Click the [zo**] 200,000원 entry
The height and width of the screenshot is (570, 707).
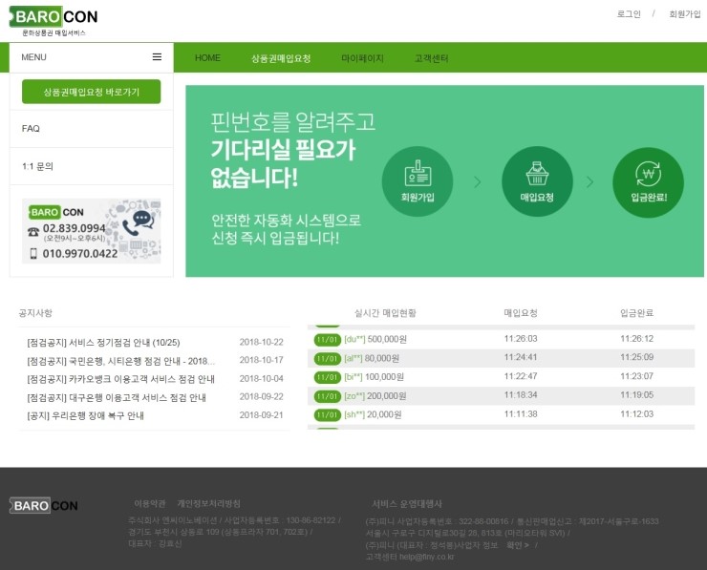click(375, 396)
